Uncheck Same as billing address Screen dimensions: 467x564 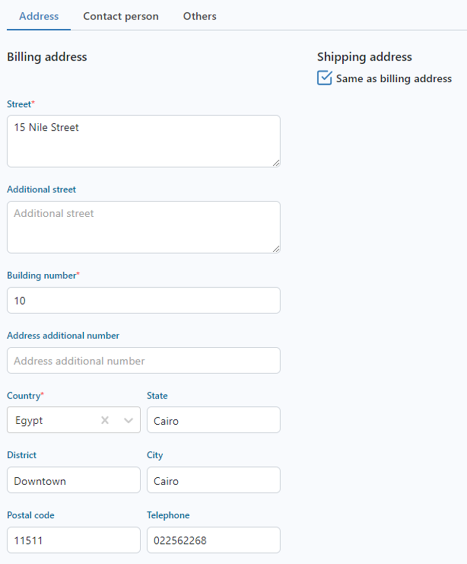click(x=324, y=78)
